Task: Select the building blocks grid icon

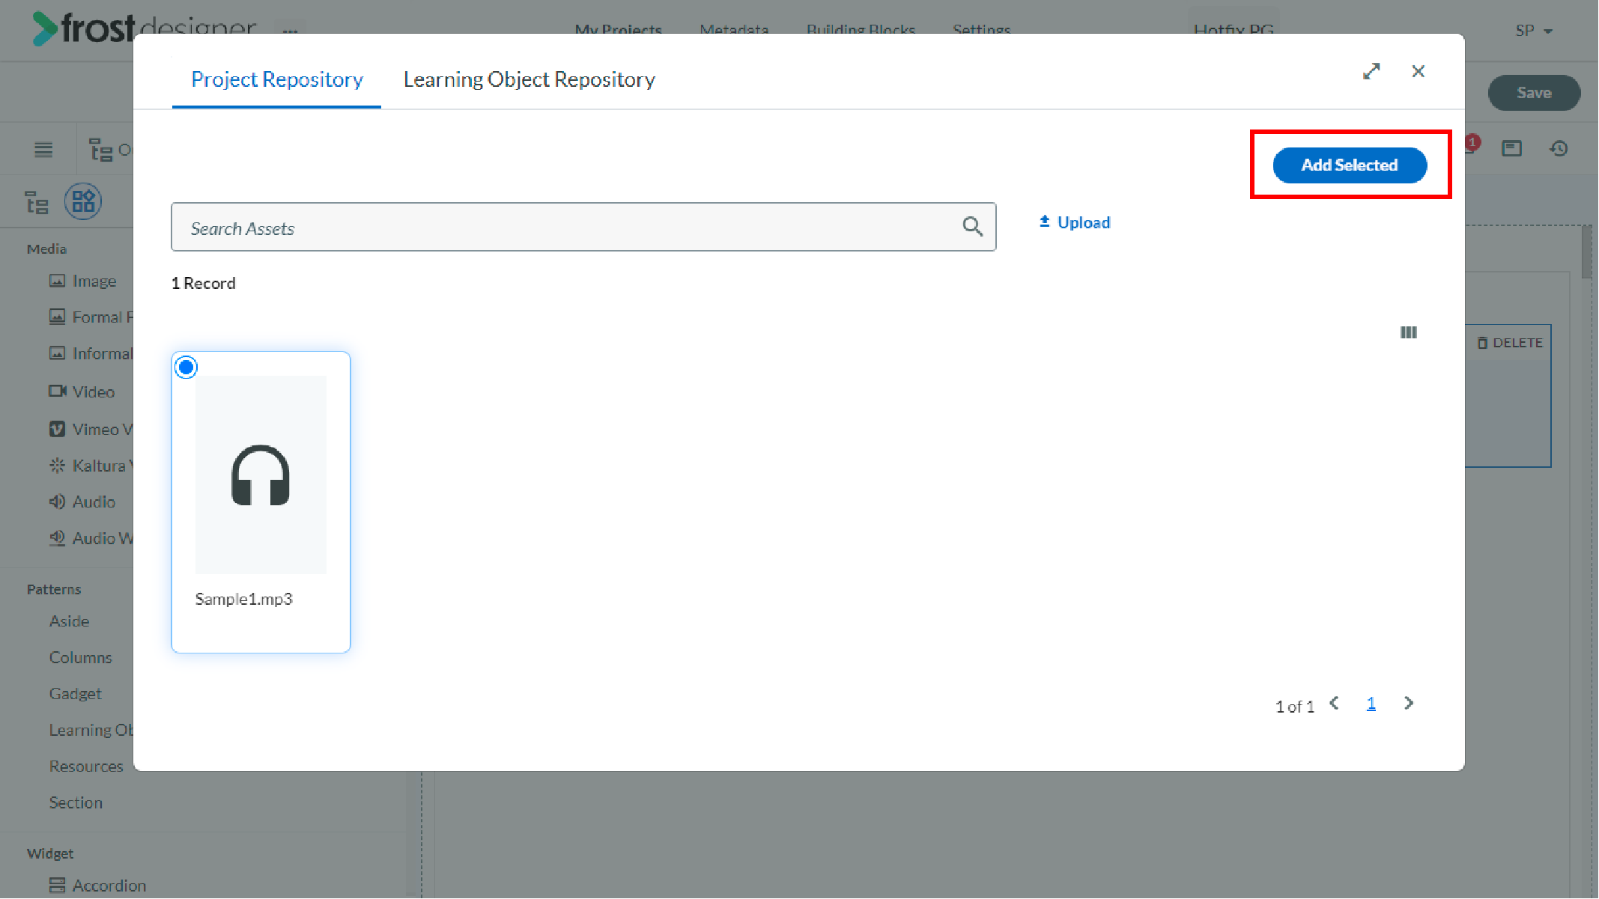Action: [x=83, y=201]
